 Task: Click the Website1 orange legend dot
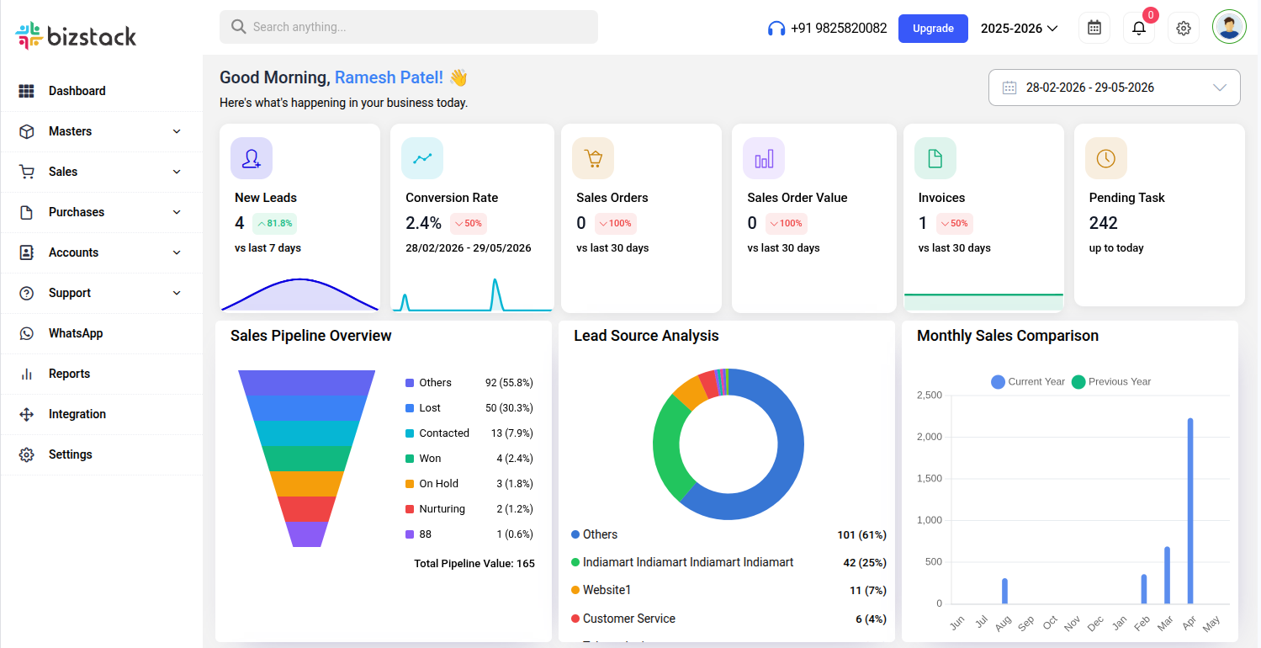[575, 590]
